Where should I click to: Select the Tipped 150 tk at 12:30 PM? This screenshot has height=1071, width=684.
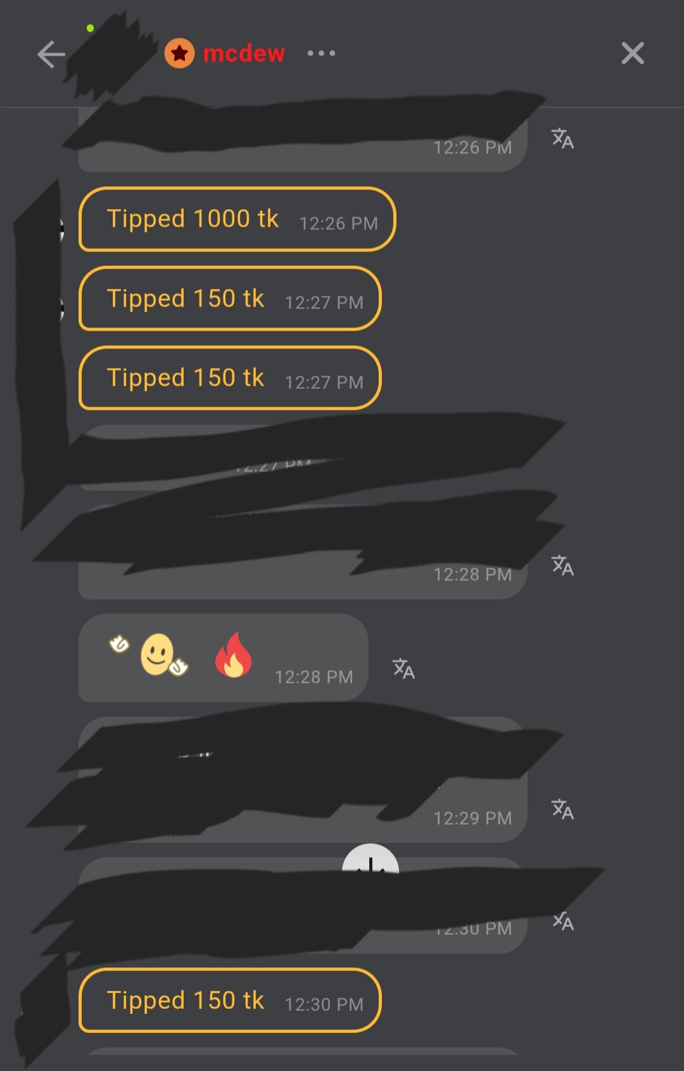click(x=230, y=1001)
